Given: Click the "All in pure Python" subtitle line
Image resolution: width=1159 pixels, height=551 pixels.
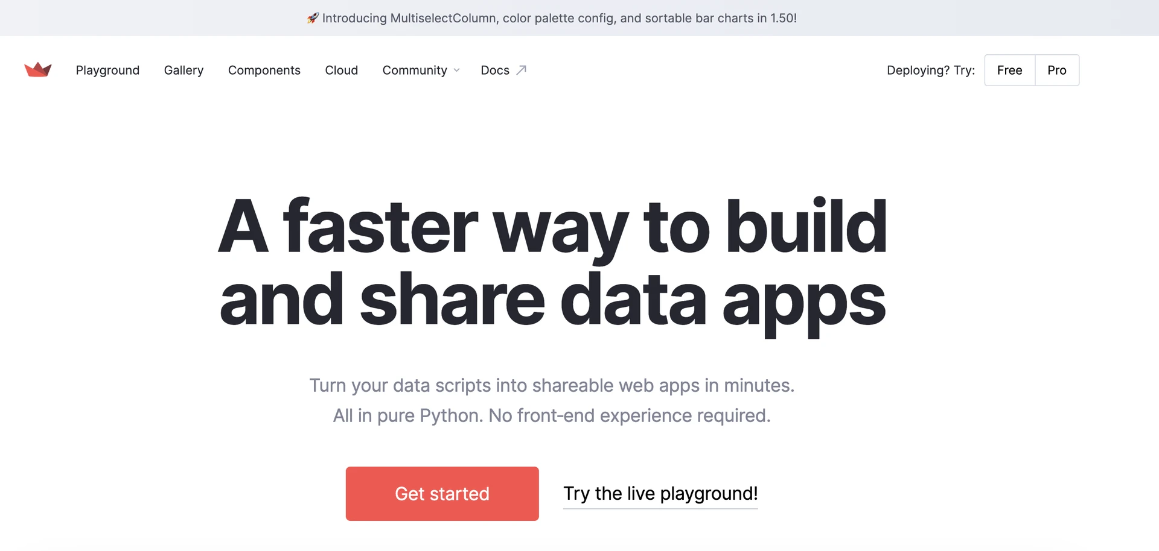Looking at the screenshot, I should 552,415.
